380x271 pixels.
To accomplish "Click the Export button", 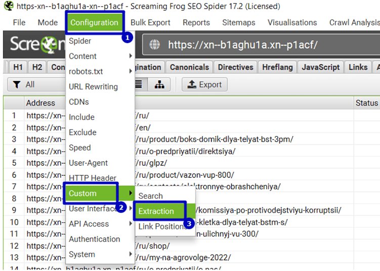I will (x=204, y=84).
